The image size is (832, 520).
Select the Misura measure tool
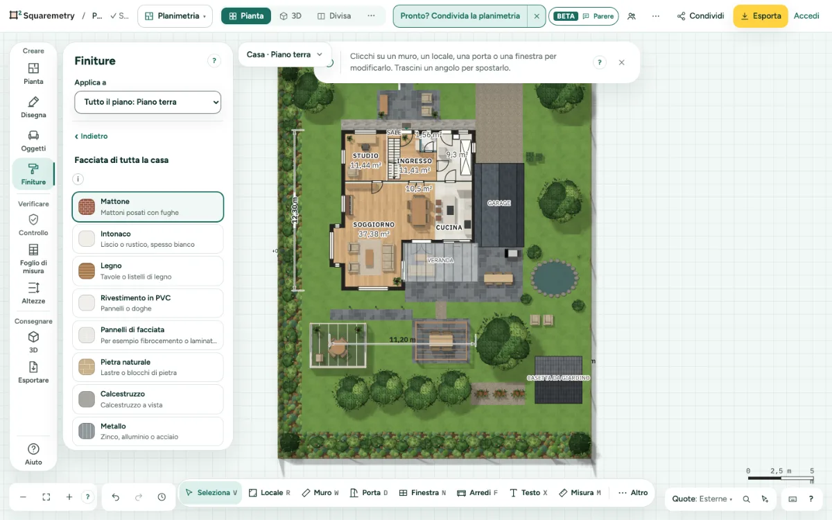(x=580, y=493)
